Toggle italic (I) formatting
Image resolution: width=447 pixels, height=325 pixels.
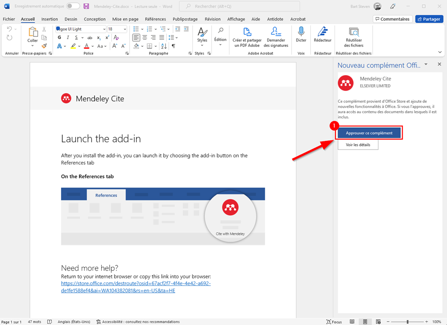pos(68,38)
